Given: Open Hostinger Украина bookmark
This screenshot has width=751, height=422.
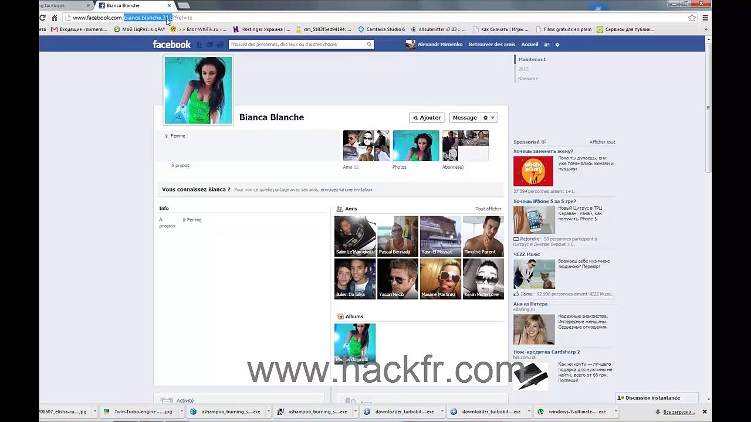Looking at the screenshot, I should [x=262, y=29].
